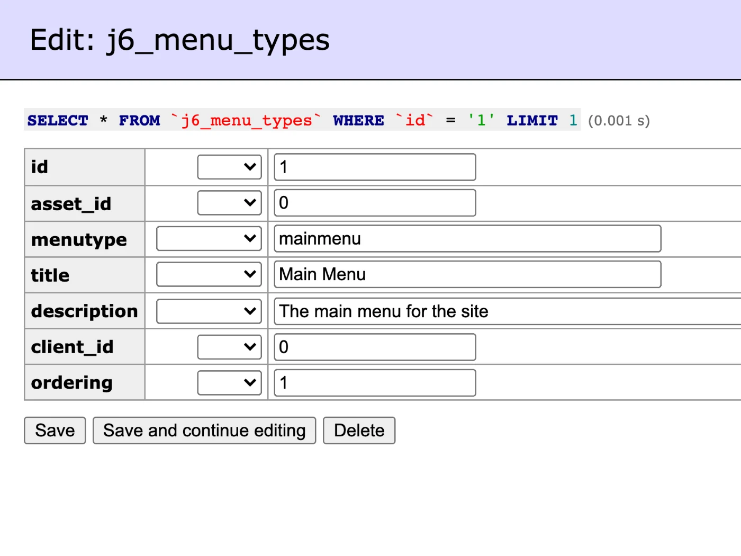Click the 'ordering' field label
Viewport: 741px width, 556px height.
(x=72, y=383)
